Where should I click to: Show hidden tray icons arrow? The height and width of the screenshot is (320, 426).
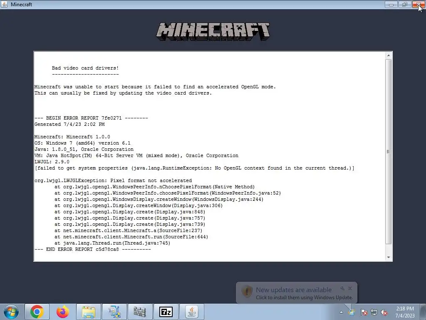pyautogui.click(x=341, y=312)
